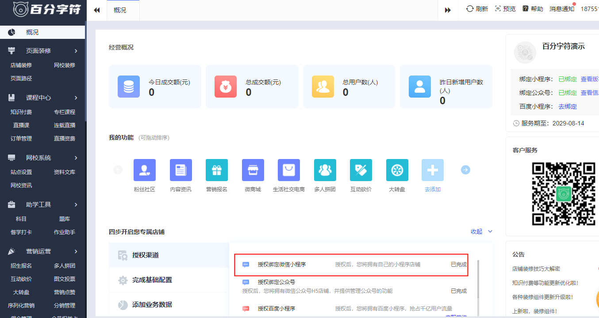
Task: Select the 授权渠道 step
Action: point(169,255)
